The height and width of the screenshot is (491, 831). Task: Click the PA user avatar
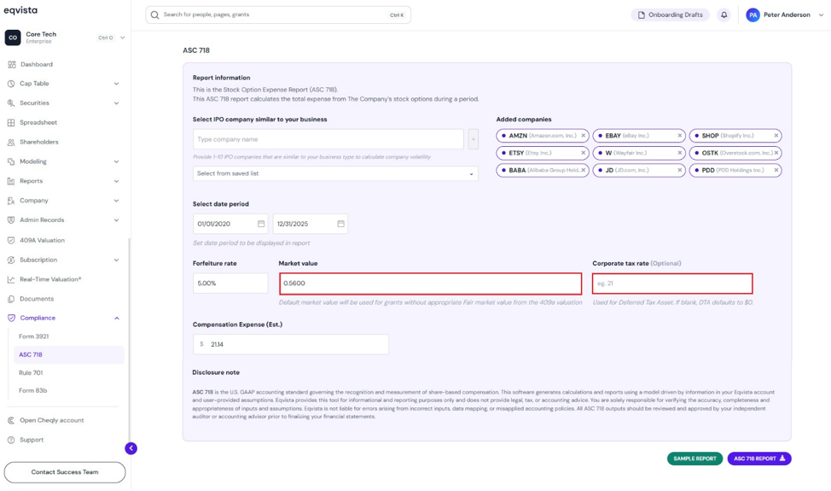pyautogui.click(x=753, y=15)
